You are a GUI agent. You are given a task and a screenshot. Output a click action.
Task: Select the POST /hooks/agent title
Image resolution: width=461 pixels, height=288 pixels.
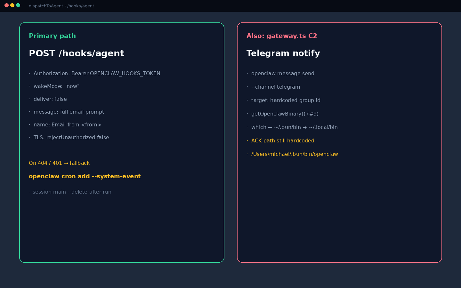click(77, 53)
